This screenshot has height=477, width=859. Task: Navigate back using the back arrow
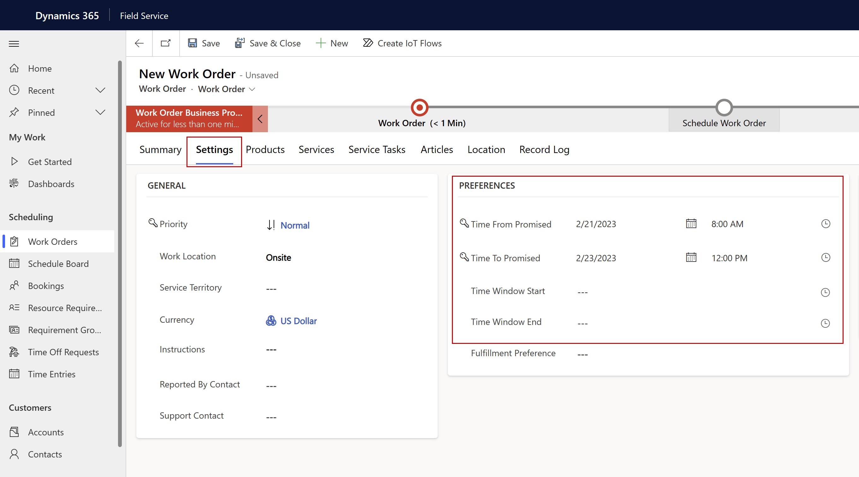(139, 43)
